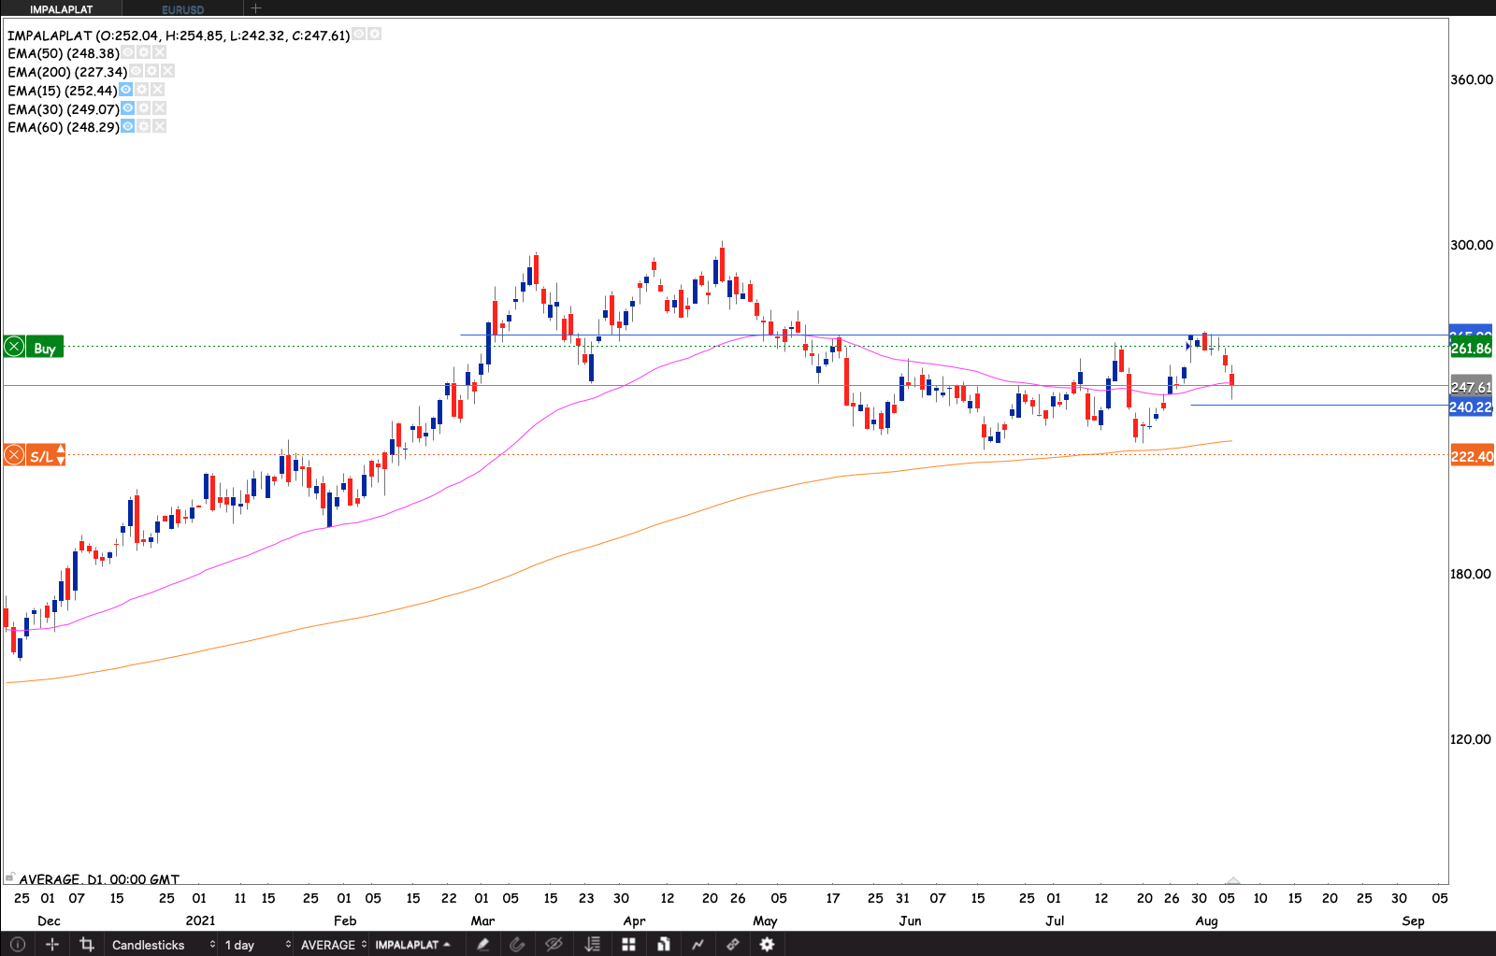Cancel the S/L order with X button
The height and width of the screenshot is (956, 1496).
pyautogui.click(x=14, y=455)
